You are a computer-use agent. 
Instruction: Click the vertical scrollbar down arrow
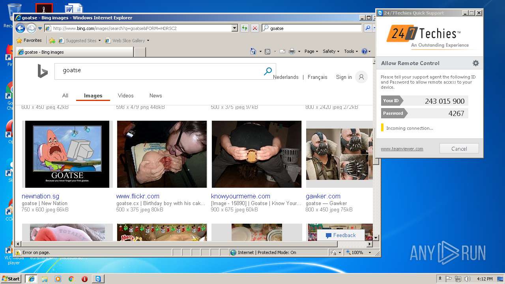click(376, 238)
